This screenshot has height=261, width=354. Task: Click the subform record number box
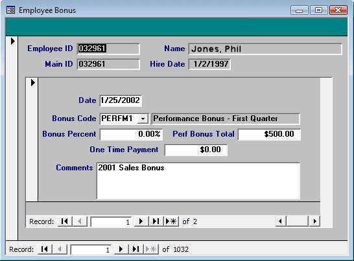[112, 221]
